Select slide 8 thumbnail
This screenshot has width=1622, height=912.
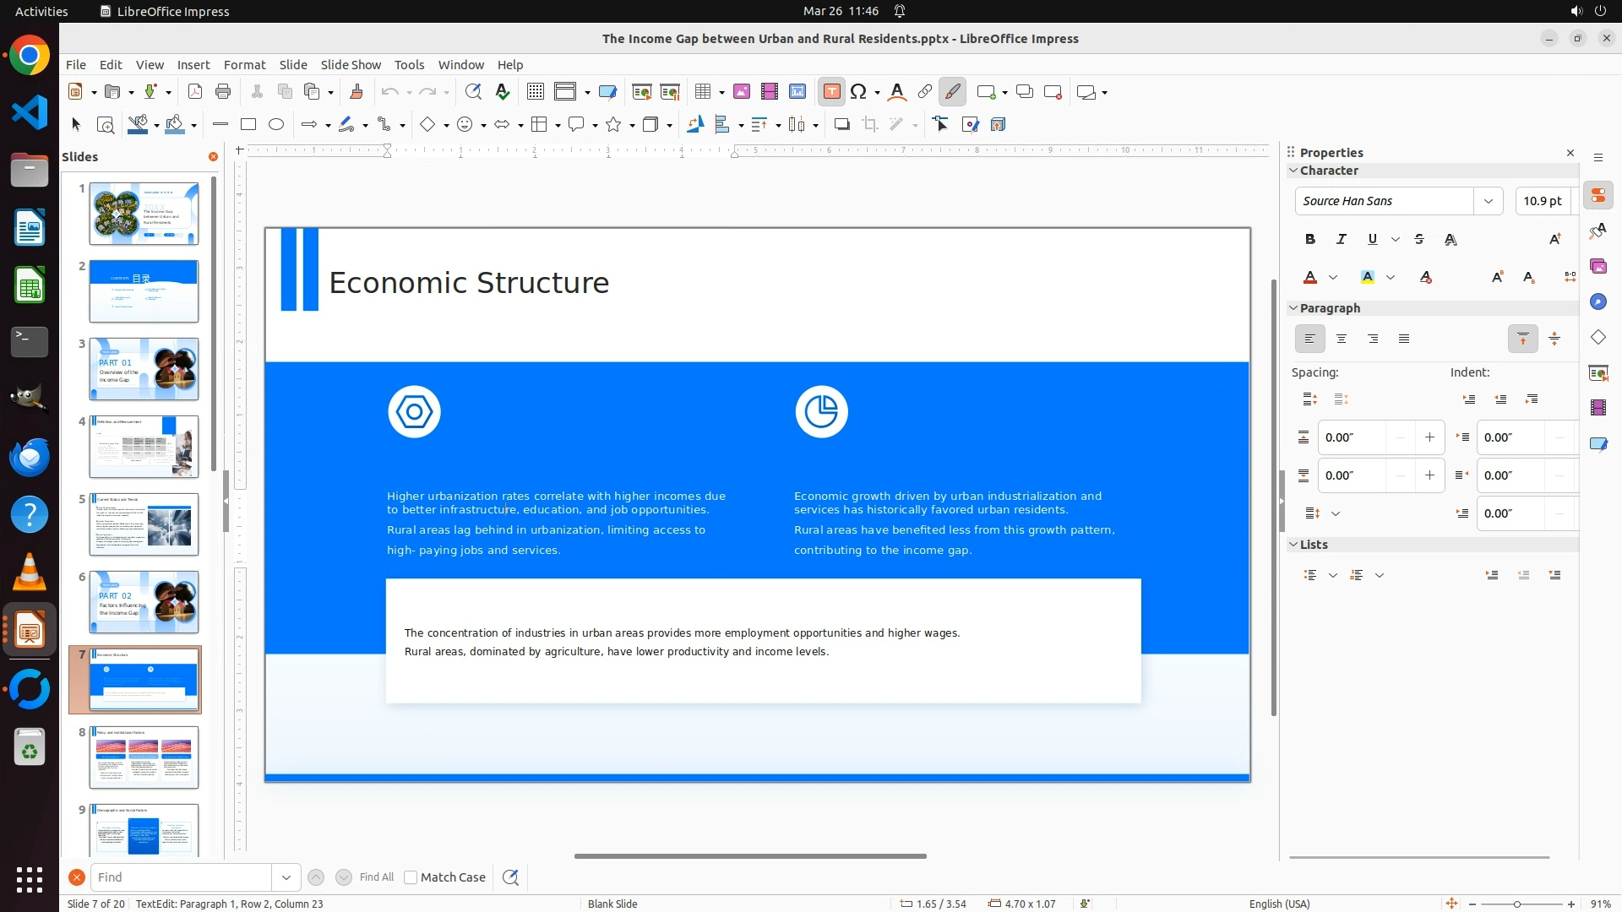[144, 757]
